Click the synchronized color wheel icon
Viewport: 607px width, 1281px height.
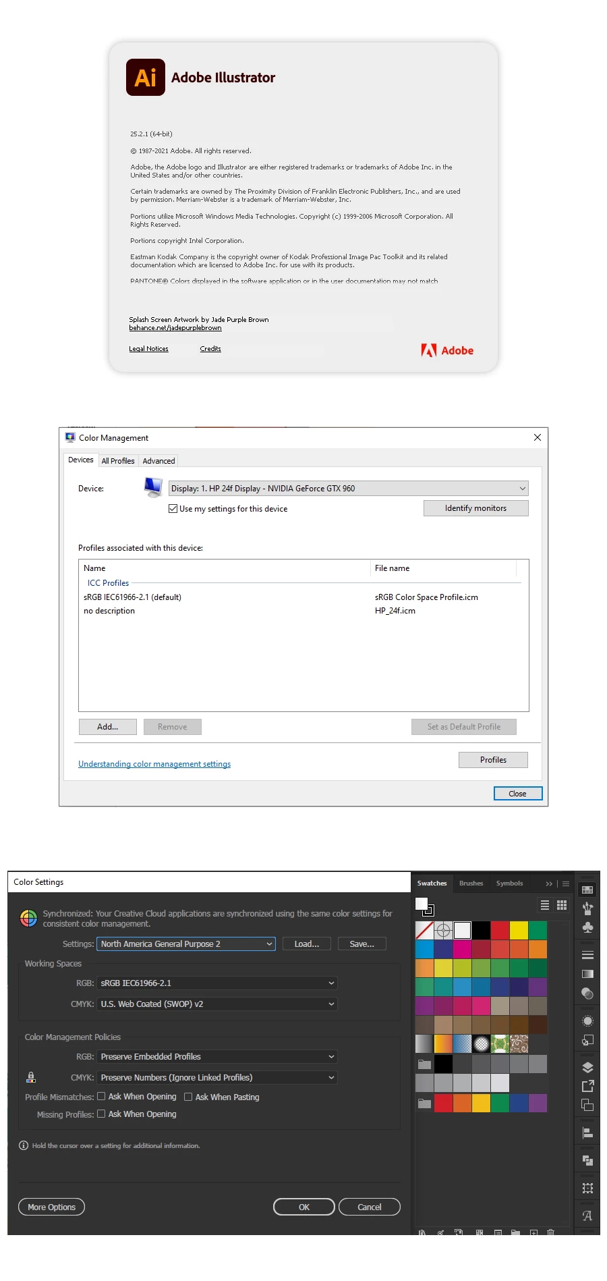pyautogui.click(x=29, y=918)
